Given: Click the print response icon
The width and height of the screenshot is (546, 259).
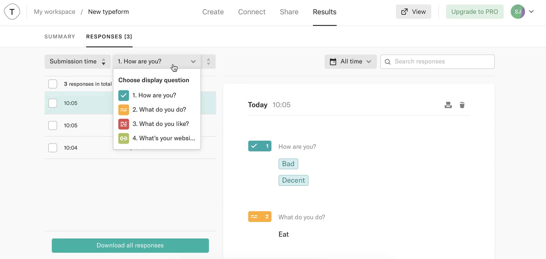Looking at the screenshot, I should (448, 105).
